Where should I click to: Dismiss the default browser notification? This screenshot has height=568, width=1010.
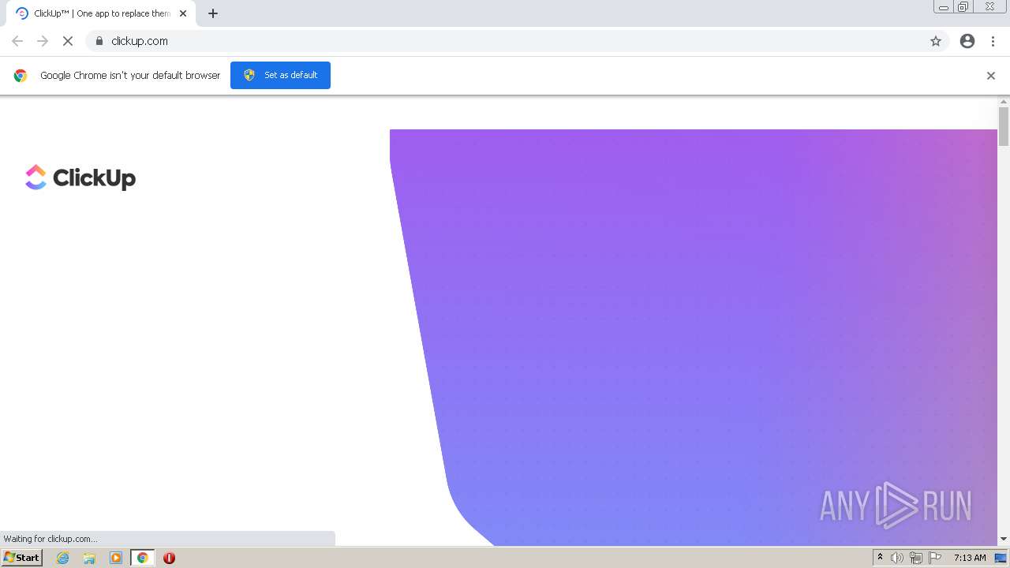991,76
